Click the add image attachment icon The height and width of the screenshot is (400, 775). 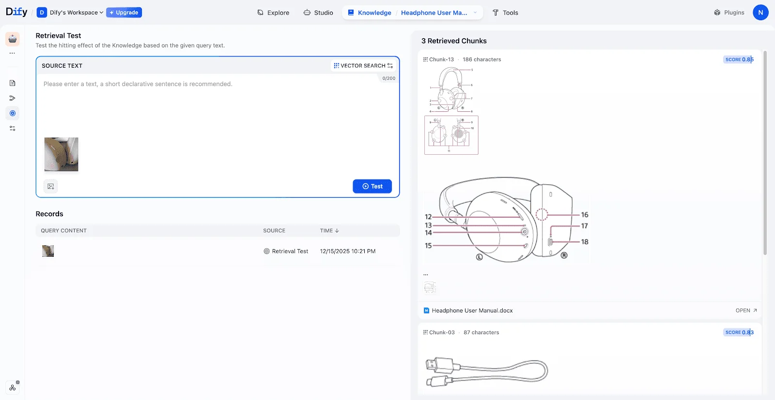click(x=51, y=186)
